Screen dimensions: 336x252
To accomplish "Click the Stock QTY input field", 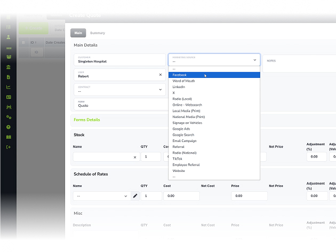I will (151, 157).
